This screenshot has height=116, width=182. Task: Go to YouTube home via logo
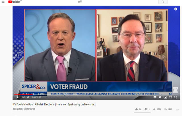[x=14, y=2]
